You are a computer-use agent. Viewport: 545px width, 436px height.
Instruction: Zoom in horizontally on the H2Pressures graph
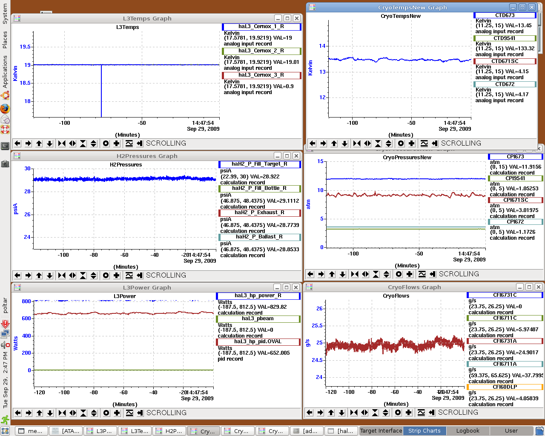(62, 275)
